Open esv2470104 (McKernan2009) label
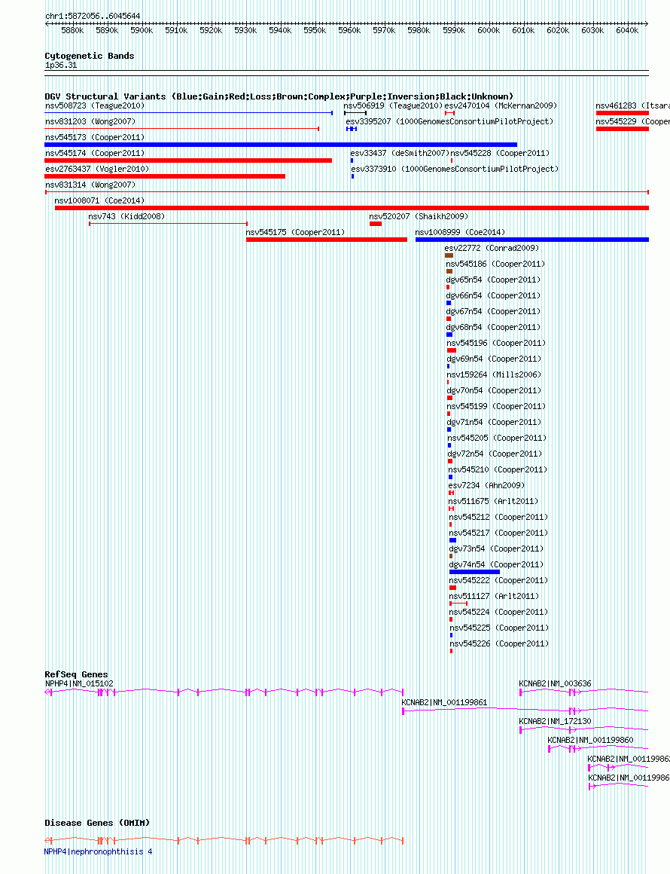This screenshot has width=670, height=874. click(501, 105)
